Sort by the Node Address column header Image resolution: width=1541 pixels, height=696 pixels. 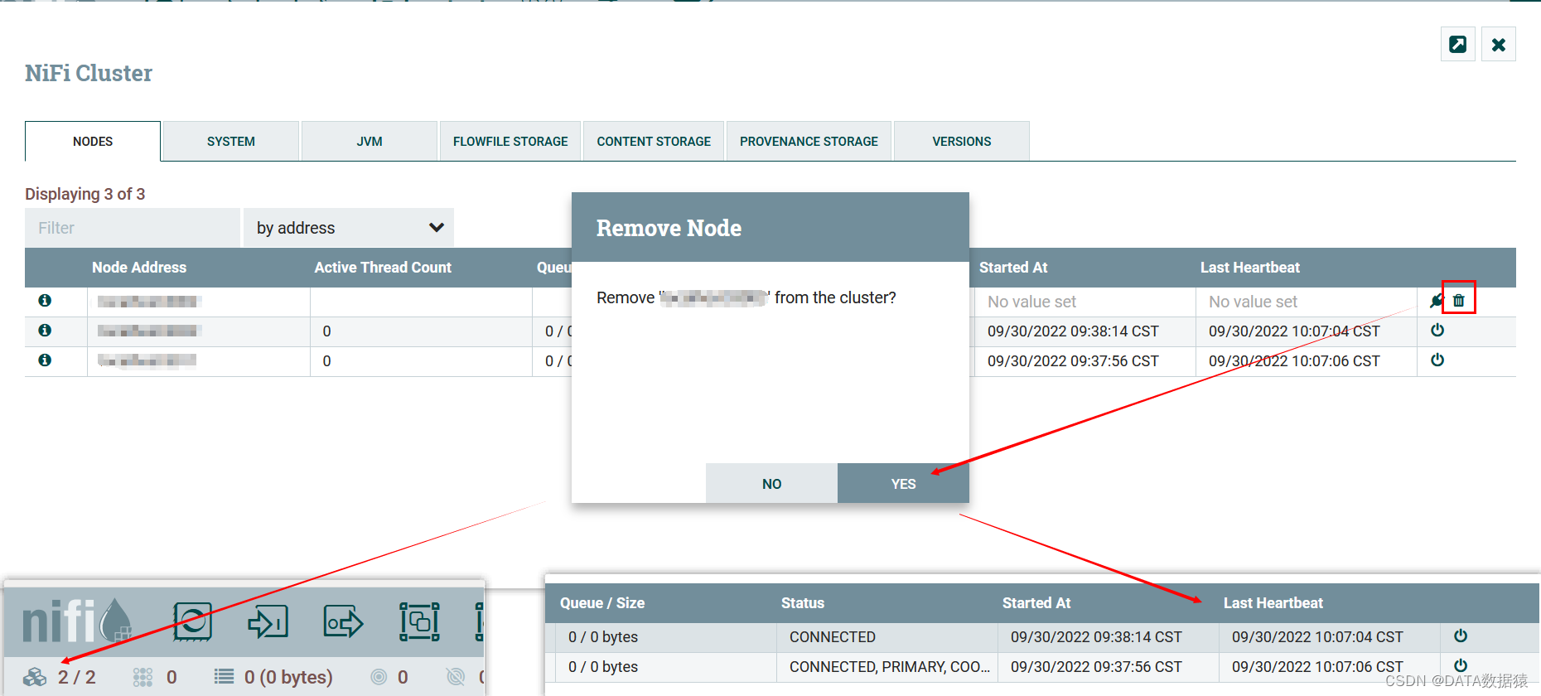139,268
